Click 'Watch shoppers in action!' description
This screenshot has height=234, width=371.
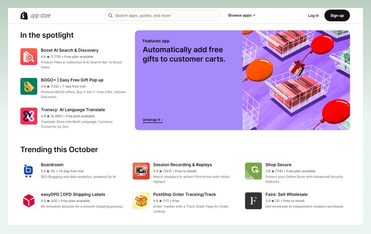(x=191, y=179)
